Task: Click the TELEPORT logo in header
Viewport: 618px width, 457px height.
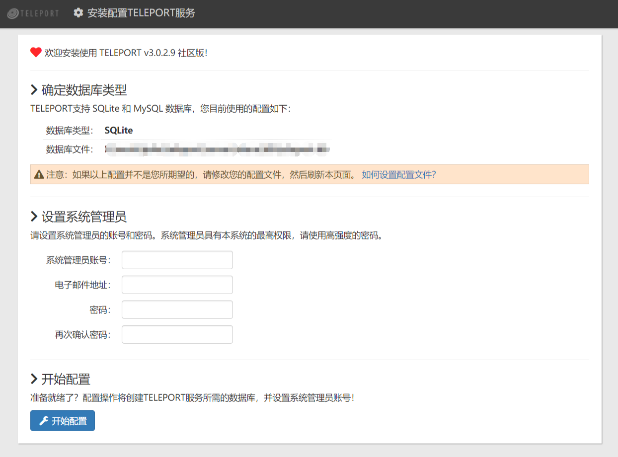Action: (x=33, y=13)
